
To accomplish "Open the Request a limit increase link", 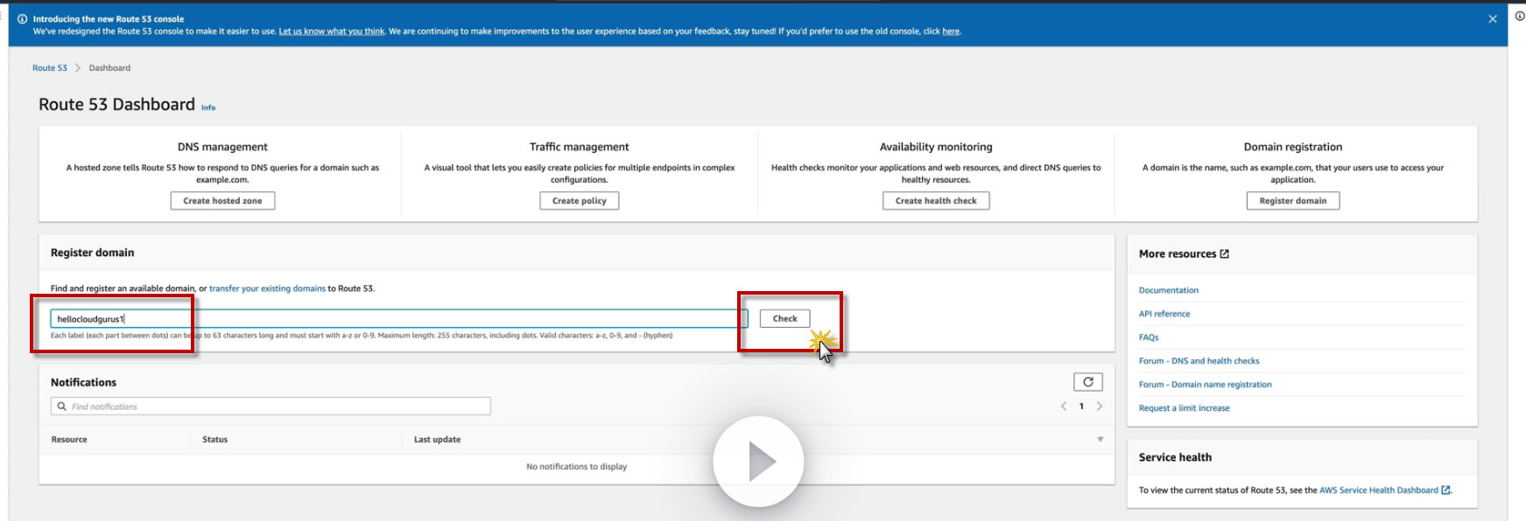I will click(x=1184, y=408).
